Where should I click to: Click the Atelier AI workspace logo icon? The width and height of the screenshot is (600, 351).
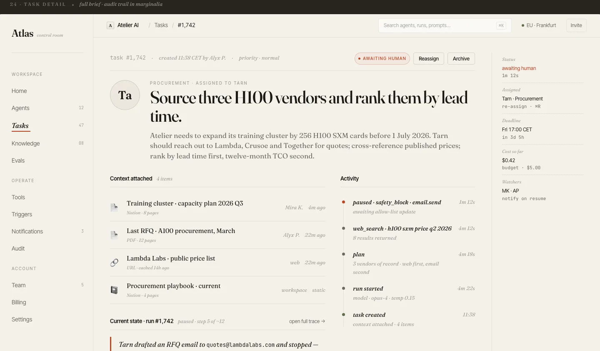[110, 25]
